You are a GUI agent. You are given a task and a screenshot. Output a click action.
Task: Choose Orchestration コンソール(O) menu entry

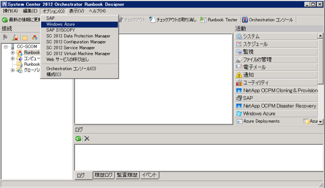79,69
